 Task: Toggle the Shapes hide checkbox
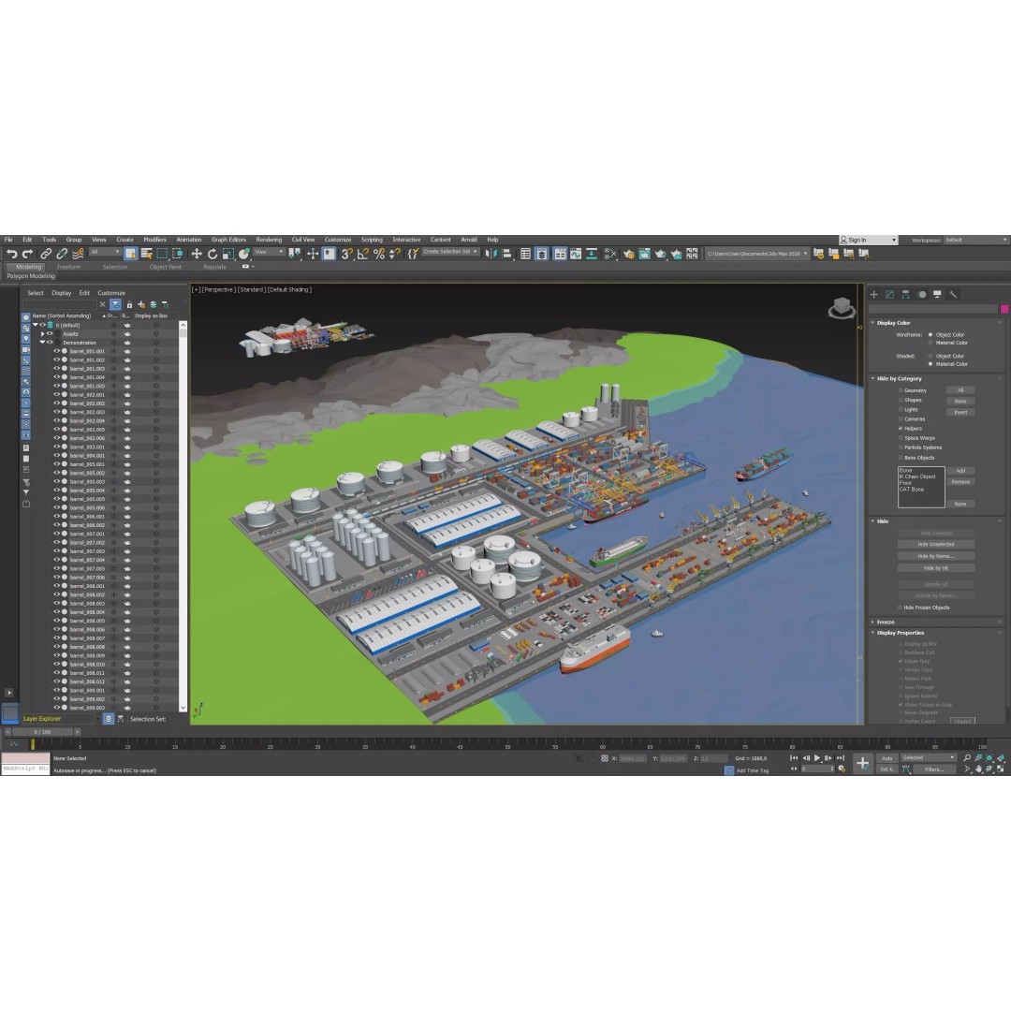click(901, 401)
